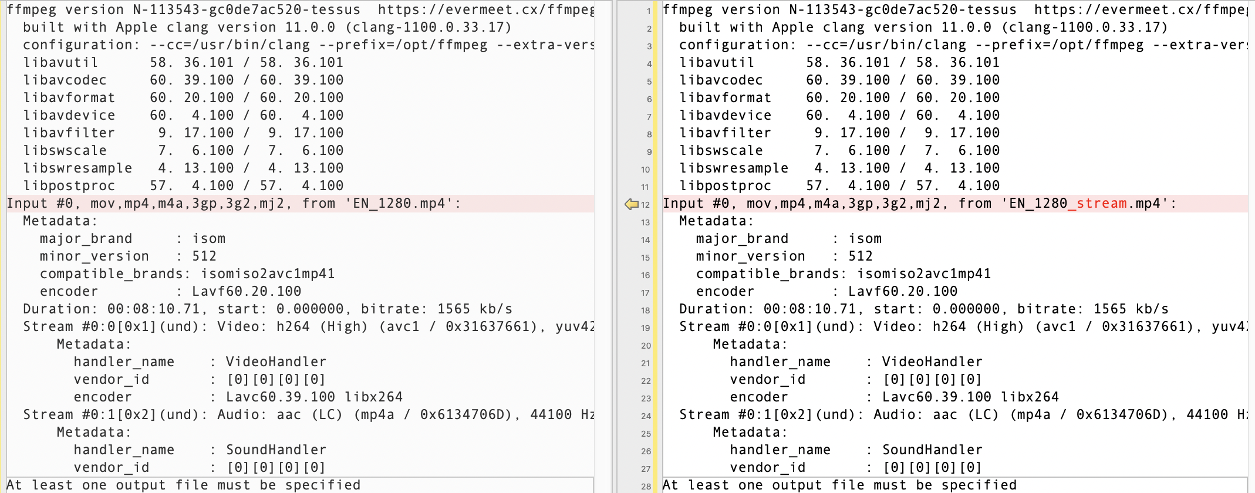Click line number 24 in the gutter

646,416
